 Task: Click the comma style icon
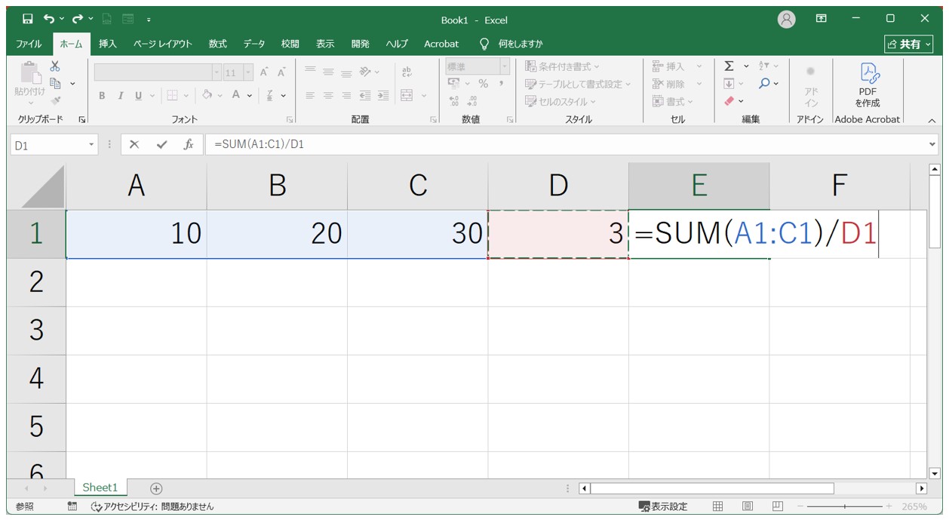[x=500, y=84]
